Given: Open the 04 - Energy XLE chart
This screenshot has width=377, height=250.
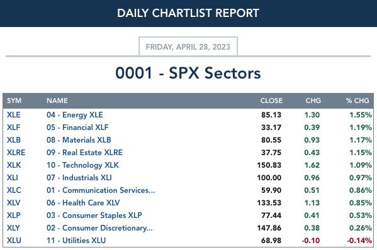Looking at the screenshot, I should point(75,115).
